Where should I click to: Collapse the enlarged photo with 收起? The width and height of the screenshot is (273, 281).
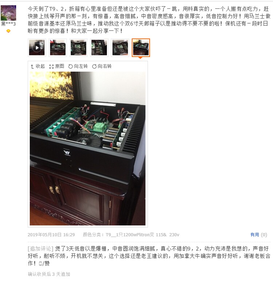tap(37, 66)
